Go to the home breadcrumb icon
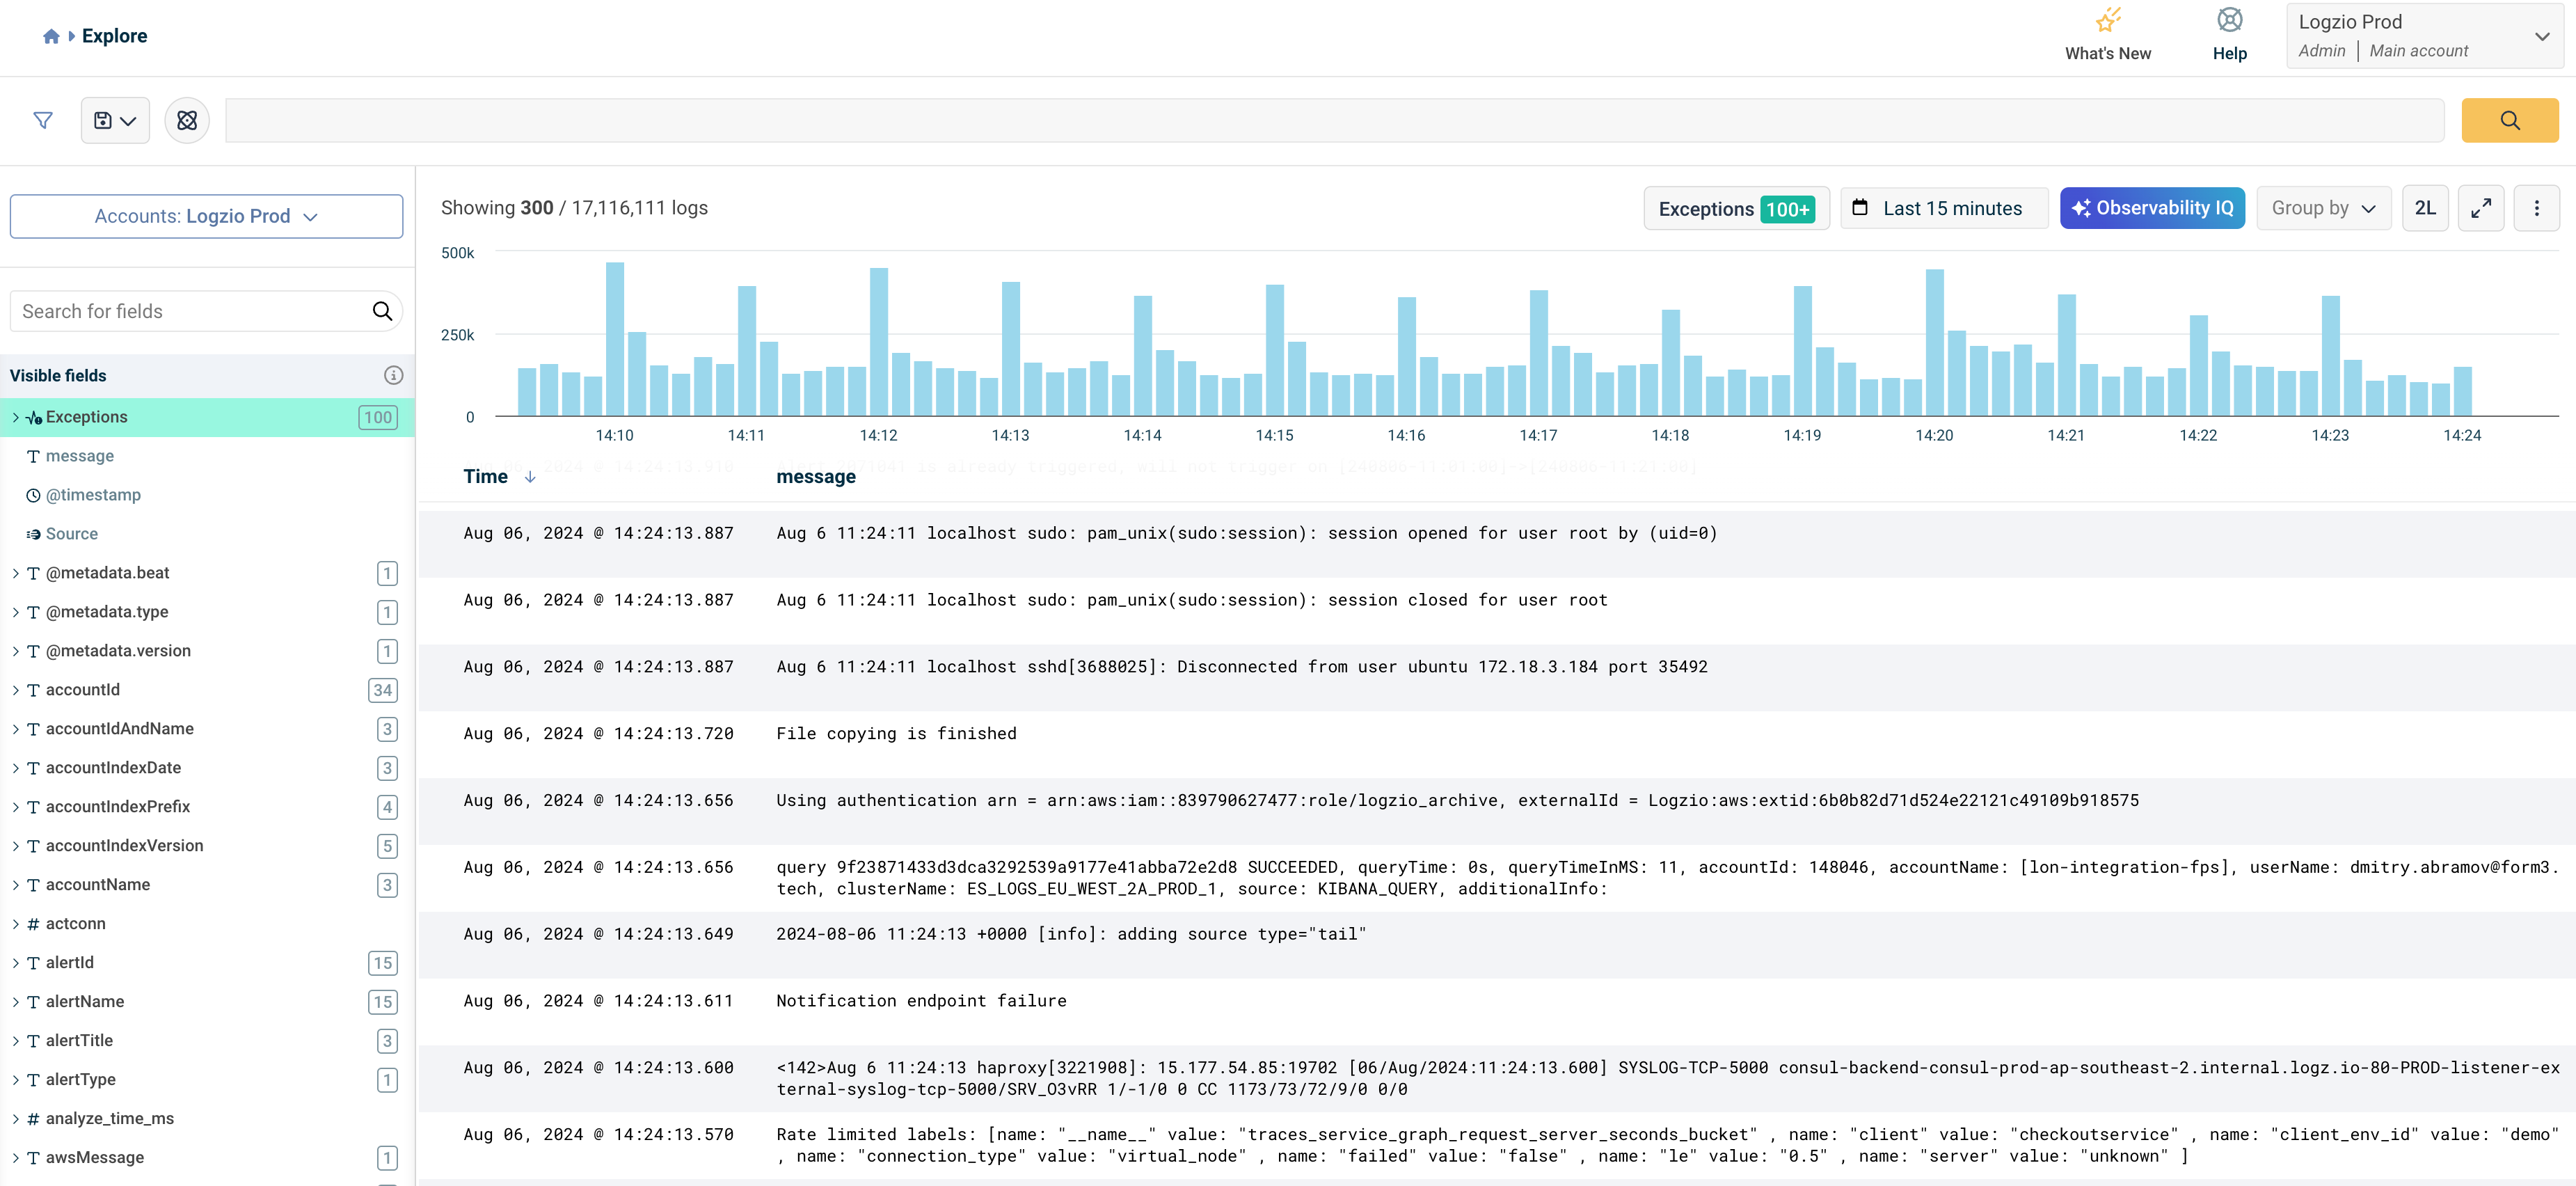Viewport: 2576px width, 1186px height. point(51,36)
